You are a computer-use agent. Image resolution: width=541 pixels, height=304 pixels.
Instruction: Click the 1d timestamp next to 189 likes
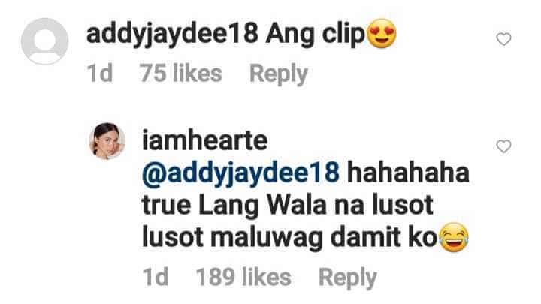click(156, 277)
